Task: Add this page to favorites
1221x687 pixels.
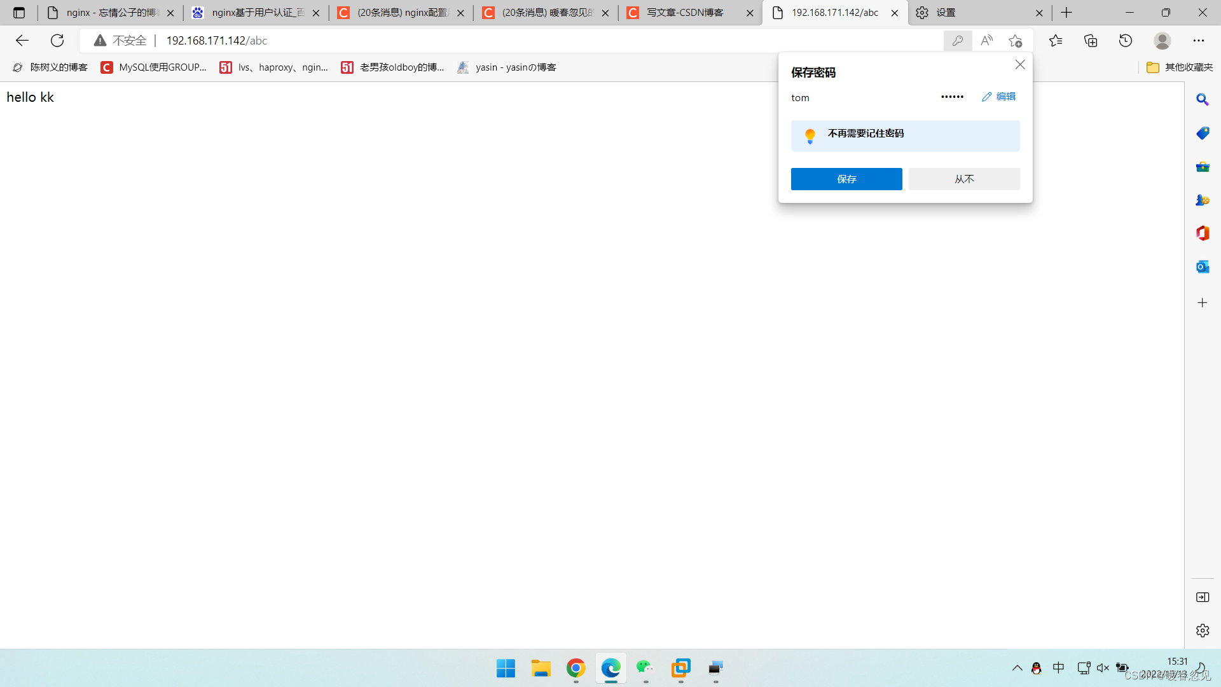Action: click(x=1016, y=40)
